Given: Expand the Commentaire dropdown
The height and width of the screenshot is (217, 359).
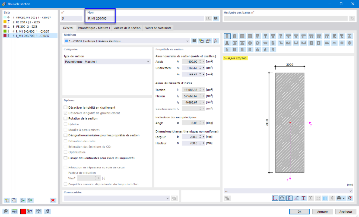Looking at the screenshot, I should [x=168, y=198].
